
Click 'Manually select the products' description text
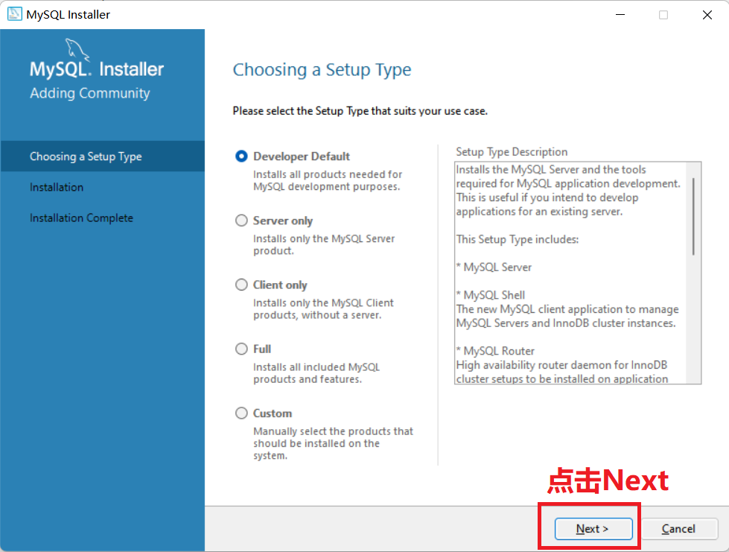coord(333,443)
